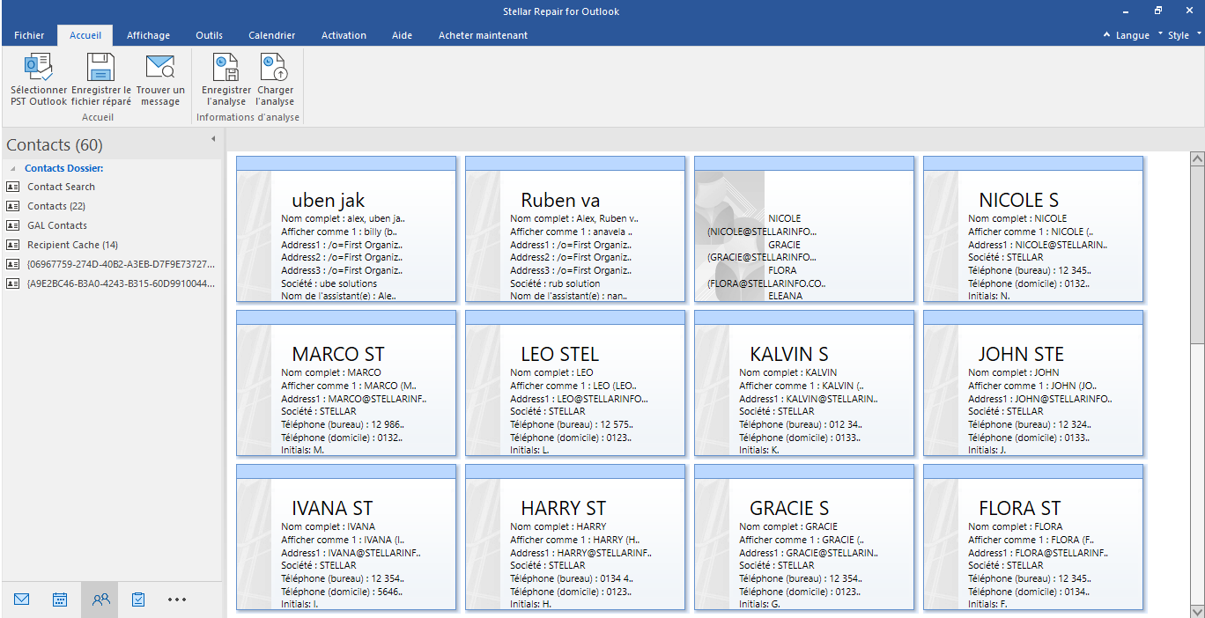This screenshot has width=1205, height=618.
Task: Open the KALVIN S contact card
Action: point(804,383)
